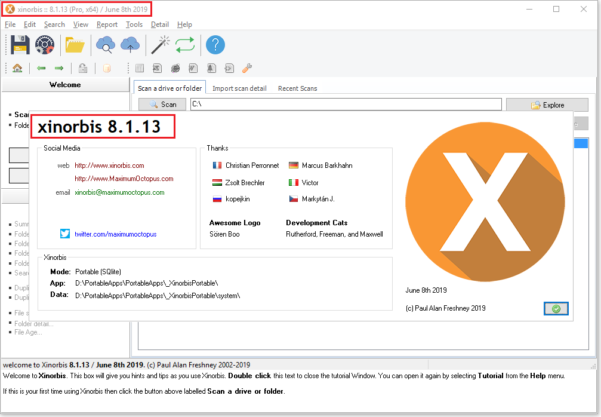Click the Folder detail... sidebar item

coord(34,324)
